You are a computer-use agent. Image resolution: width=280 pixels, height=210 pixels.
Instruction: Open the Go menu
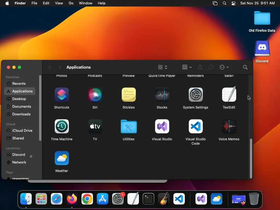(x=71, y=3)
